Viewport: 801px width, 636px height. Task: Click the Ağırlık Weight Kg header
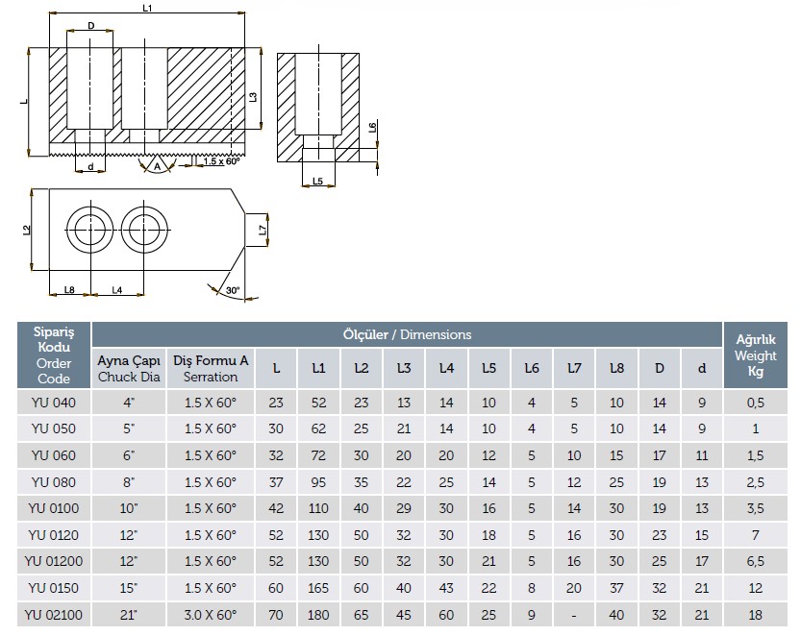pos(755,355)
